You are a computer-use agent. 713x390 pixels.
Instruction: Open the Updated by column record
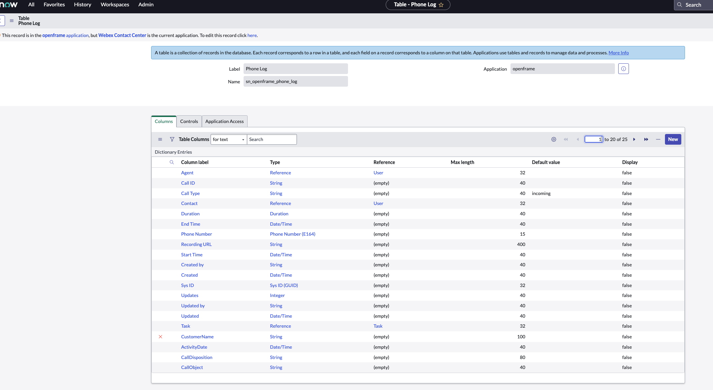[193, 306]
